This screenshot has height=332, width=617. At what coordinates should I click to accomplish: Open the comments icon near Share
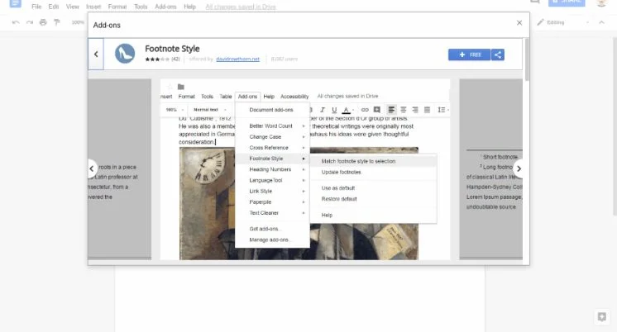pyautogui.click(x=535, y=2)
